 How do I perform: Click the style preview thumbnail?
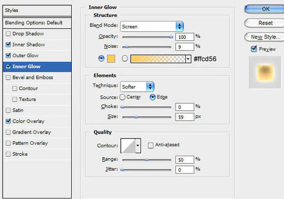[x=265, y=73]
